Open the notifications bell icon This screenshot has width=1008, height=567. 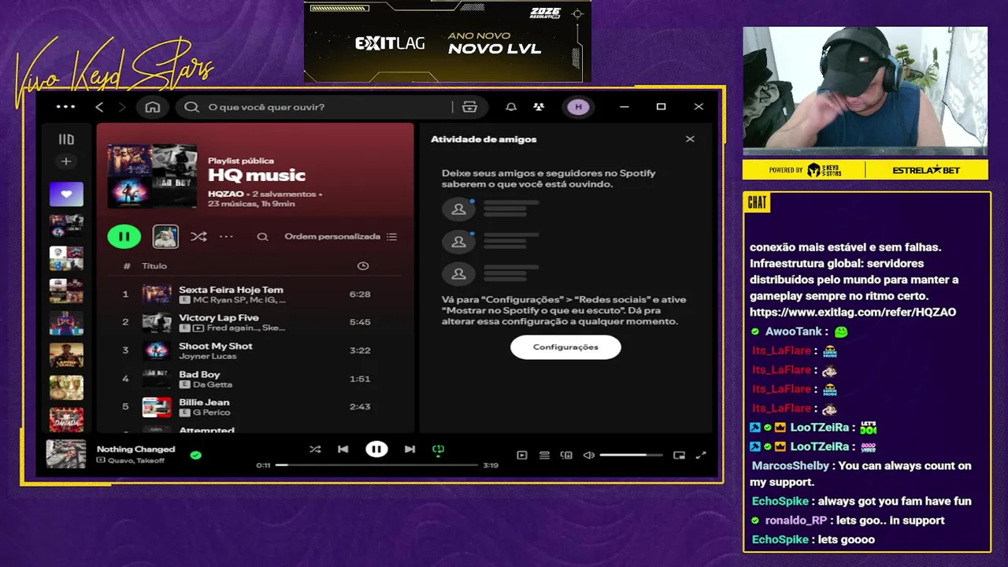(x=511, y=107)
